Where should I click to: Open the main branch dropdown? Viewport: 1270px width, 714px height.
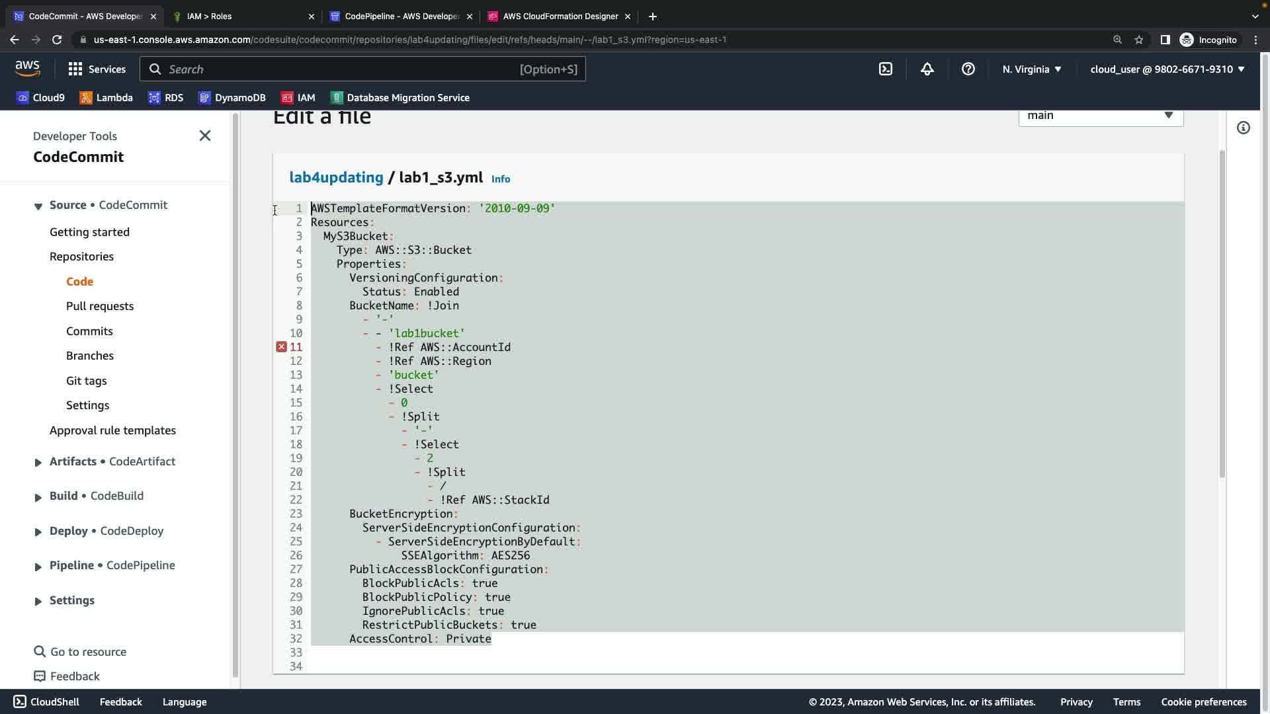click(x=1100, y=116)
